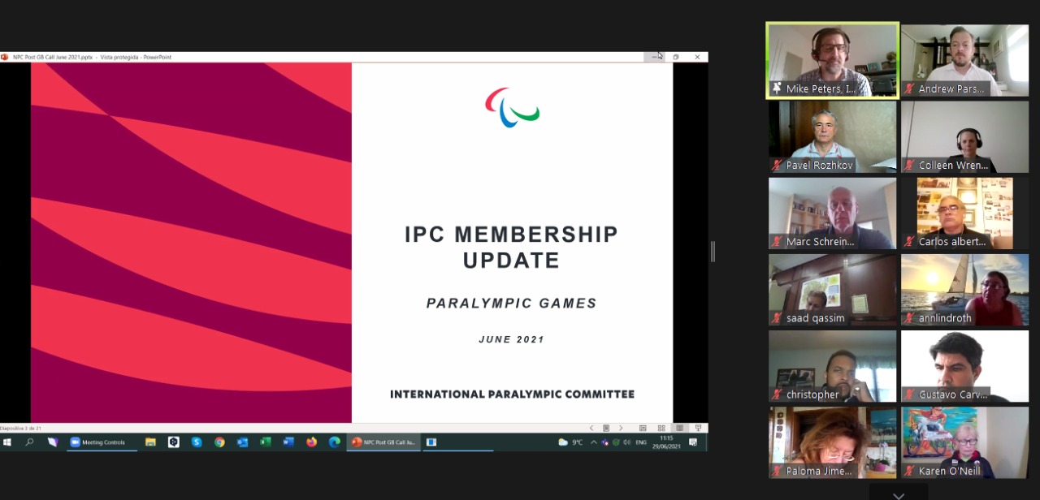
Task: Show hidden system tray icons
Action: (593, 442)
